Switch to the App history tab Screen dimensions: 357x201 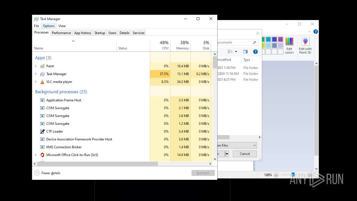coord(83,33)
